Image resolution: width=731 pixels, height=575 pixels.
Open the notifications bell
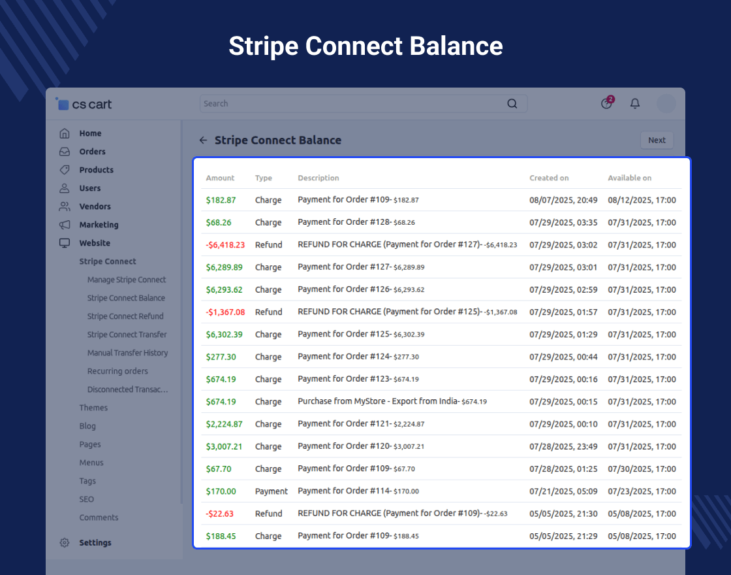(x=634, y=104)
